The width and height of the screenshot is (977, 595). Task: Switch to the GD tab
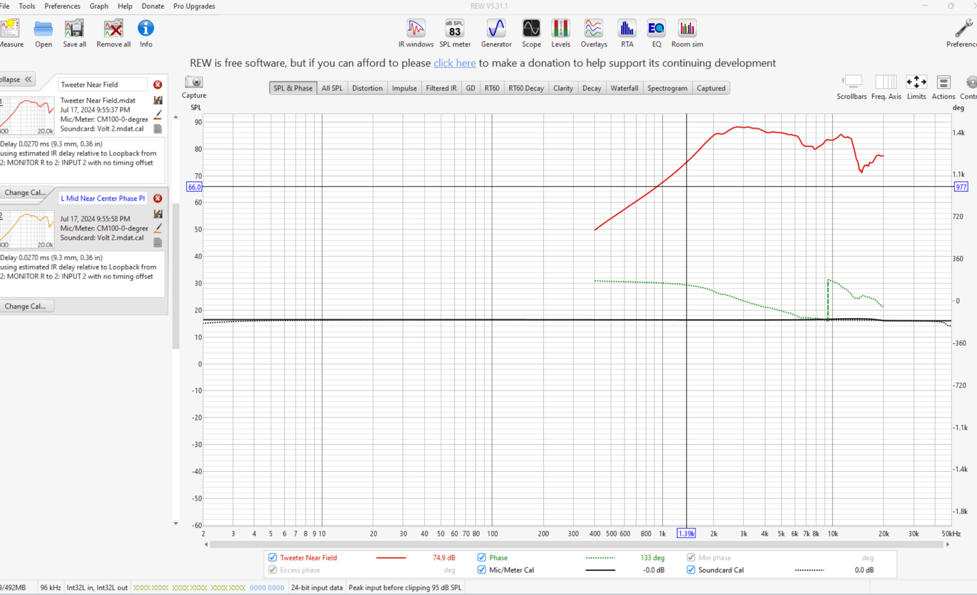(x=470, y=88)
